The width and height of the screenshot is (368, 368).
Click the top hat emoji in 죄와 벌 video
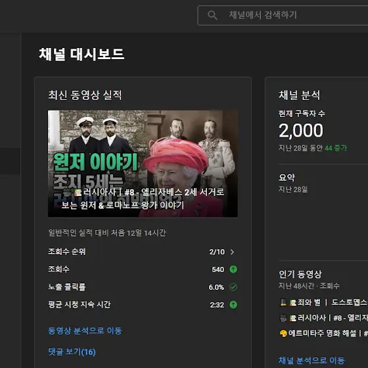click(x=283, y=302)
